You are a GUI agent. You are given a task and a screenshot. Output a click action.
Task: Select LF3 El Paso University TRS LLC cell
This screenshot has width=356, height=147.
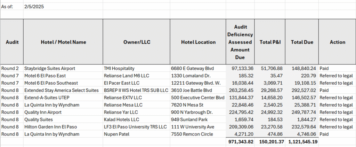[136, 127]
